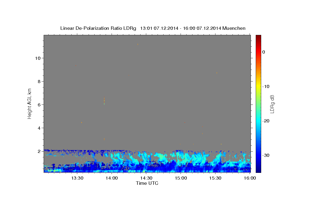Image resolution: width=310 pixels, height=207 pixels.
Task: Click the orange data speck at 4.5 km
Action: point(82,122)
